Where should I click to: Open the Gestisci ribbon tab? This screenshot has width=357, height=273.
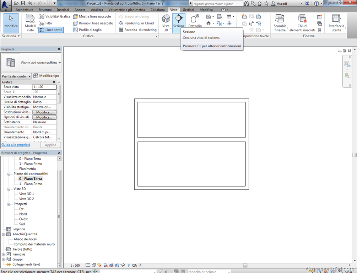(188, 10)
